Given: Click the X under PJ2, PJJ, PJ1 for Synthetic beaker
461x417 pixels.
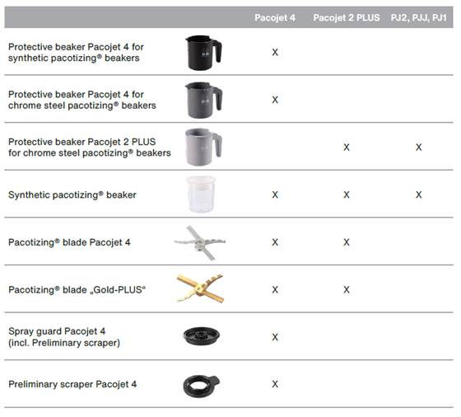Looking at the screenshot, I should pyautogui.click(x=419, y=194).
